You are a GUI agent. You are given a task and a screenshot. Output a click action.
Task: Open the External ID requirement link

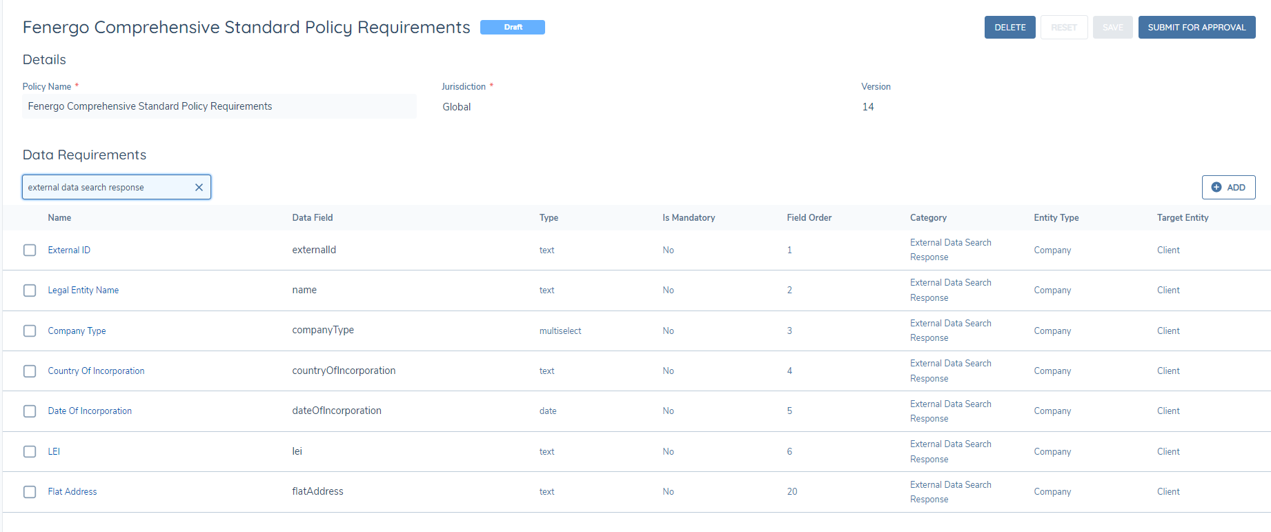tap(69, 250)
